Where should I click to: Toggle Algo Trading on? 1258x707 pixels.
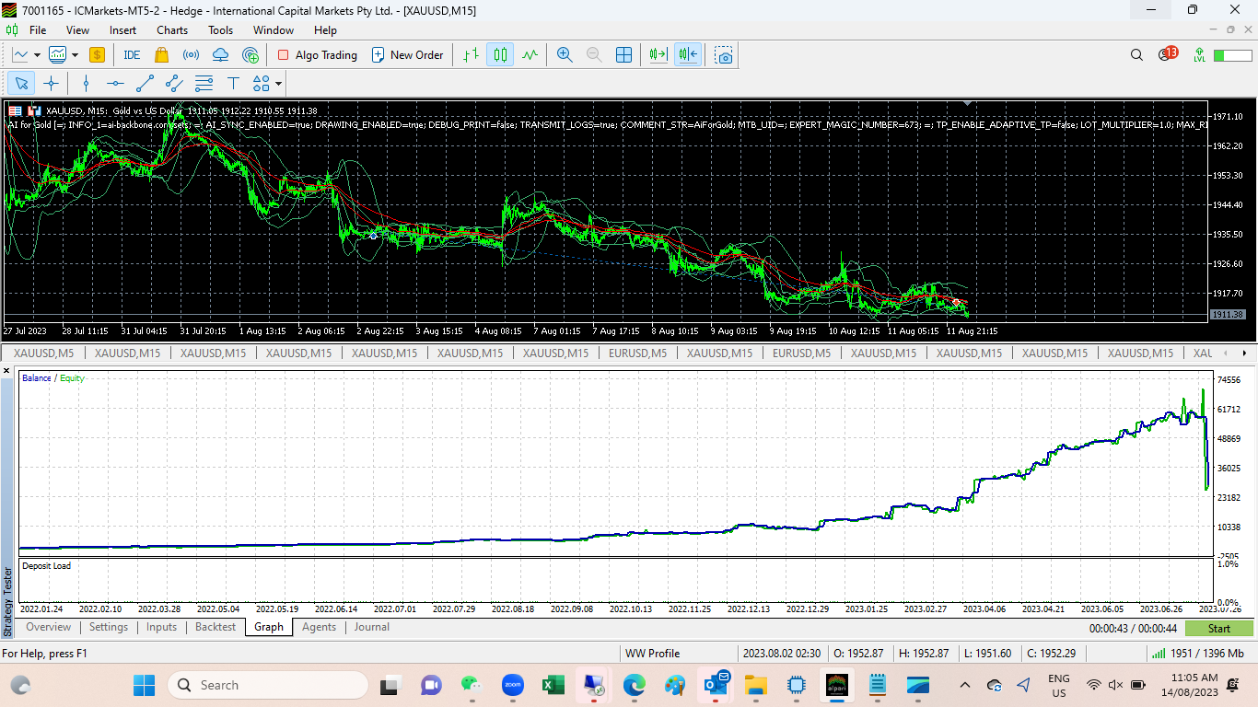pyautogui.click(x=317, y=55)
